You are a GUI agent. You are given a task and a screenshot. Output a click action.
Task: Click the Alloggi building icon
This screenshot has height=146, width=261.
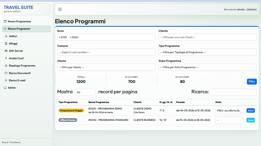click(x=6, y=44)
